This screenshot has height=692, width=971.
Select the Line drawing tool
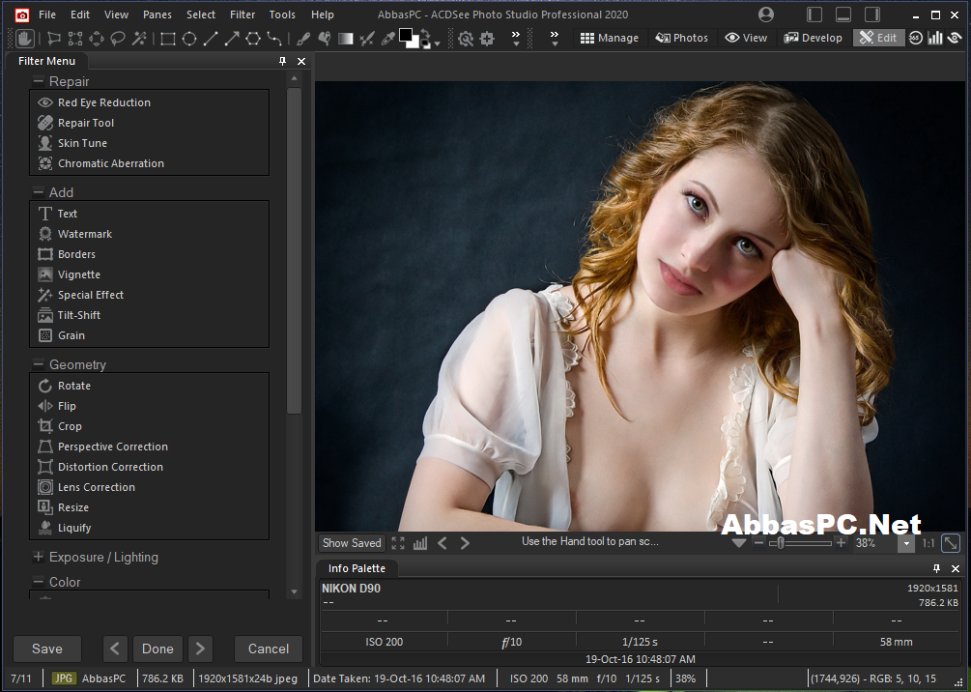[211, 39]
